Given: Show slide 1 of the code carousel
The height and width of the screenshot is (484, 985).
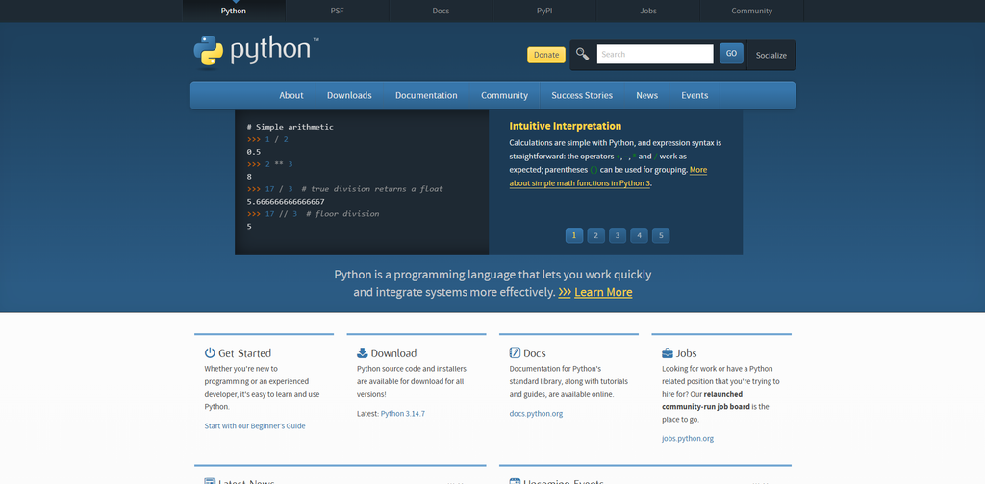Looking at the screenshot, I should click(574, 235).
